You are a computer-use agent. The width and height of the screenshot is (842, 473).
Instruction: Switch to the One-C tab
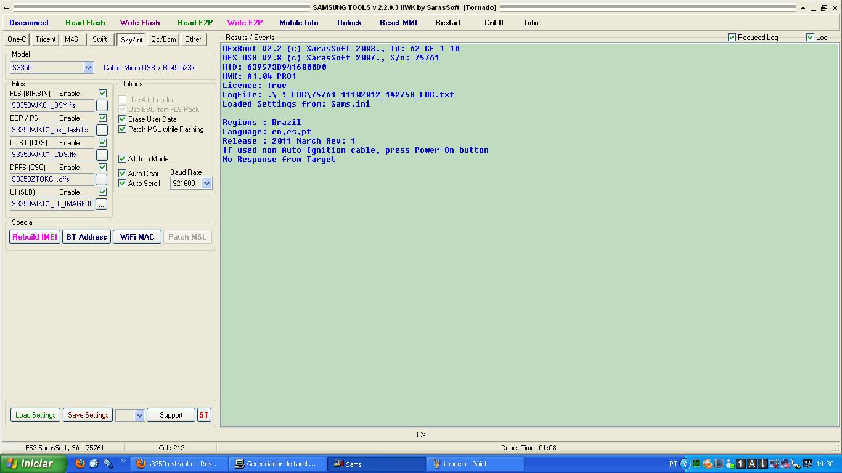tap(17, 39)
